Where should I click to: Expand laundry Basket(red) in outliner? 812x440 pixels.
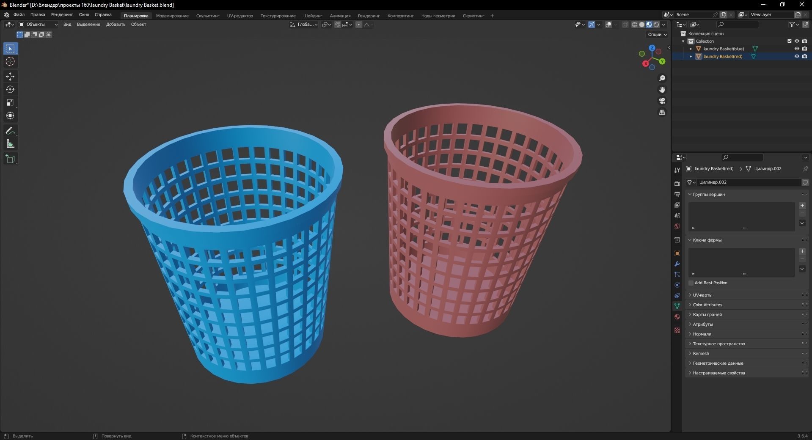[691, 56]
